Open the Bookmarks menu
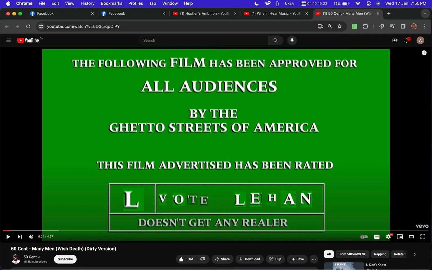 coord(111,3)
